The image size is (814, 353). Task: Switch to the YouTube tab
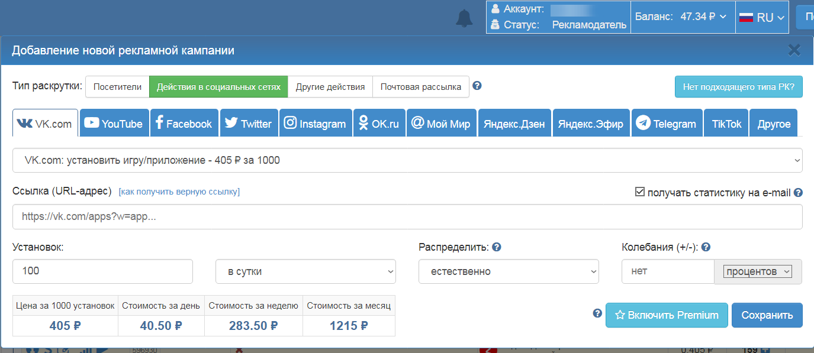pyautogui.click(x=114, y=123)
